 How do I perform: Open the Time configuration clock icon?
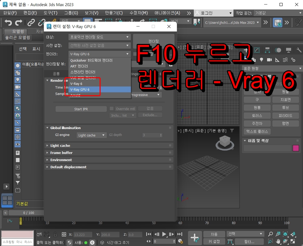click(x=181, y=241)
